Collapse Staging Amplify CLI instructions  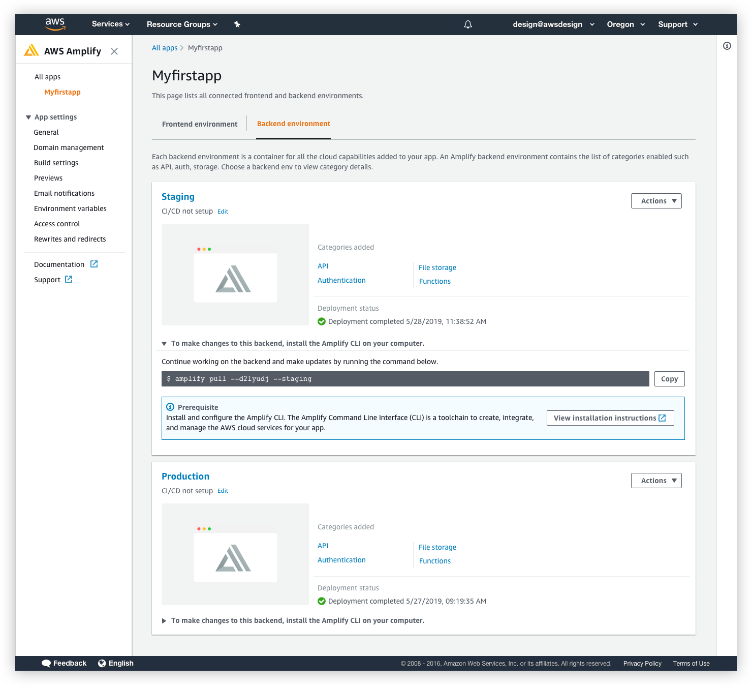click(164, 344)
